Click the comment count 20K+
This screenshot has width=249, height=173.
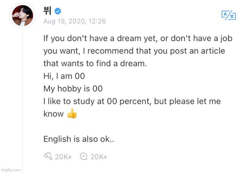(x=99, y=157)
